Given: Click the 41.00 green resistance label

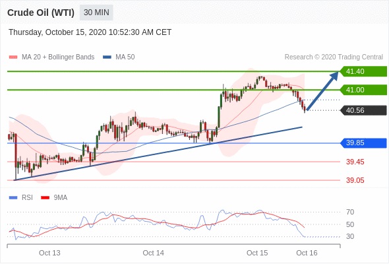Looking at the screenshot, I should click(363, 90).
